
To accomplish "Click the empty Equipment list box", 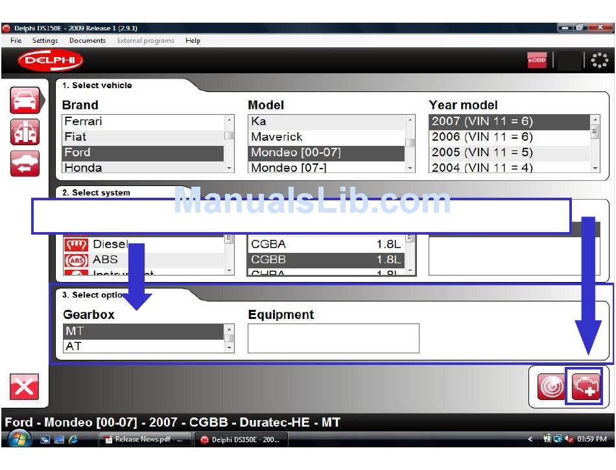I will 333,338.
